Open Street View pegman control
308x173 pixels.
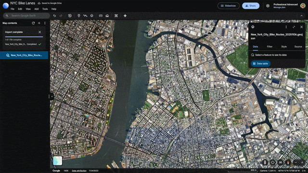point(265,162)
